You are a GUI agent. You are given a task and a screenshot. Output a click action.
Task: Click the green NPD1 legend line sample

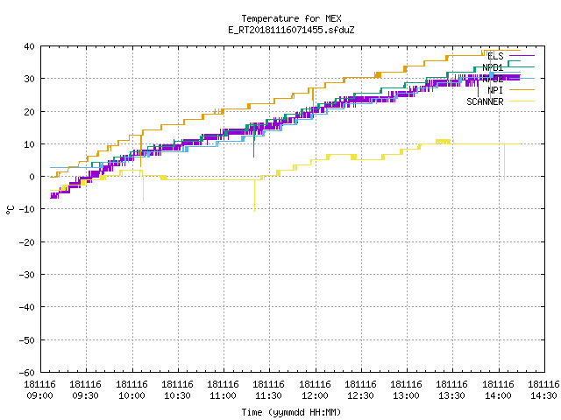522,66
